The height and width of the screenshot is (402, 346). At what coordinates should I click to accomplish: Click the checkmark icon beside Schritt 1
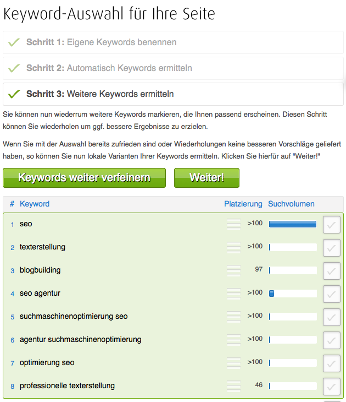[14, 42]
